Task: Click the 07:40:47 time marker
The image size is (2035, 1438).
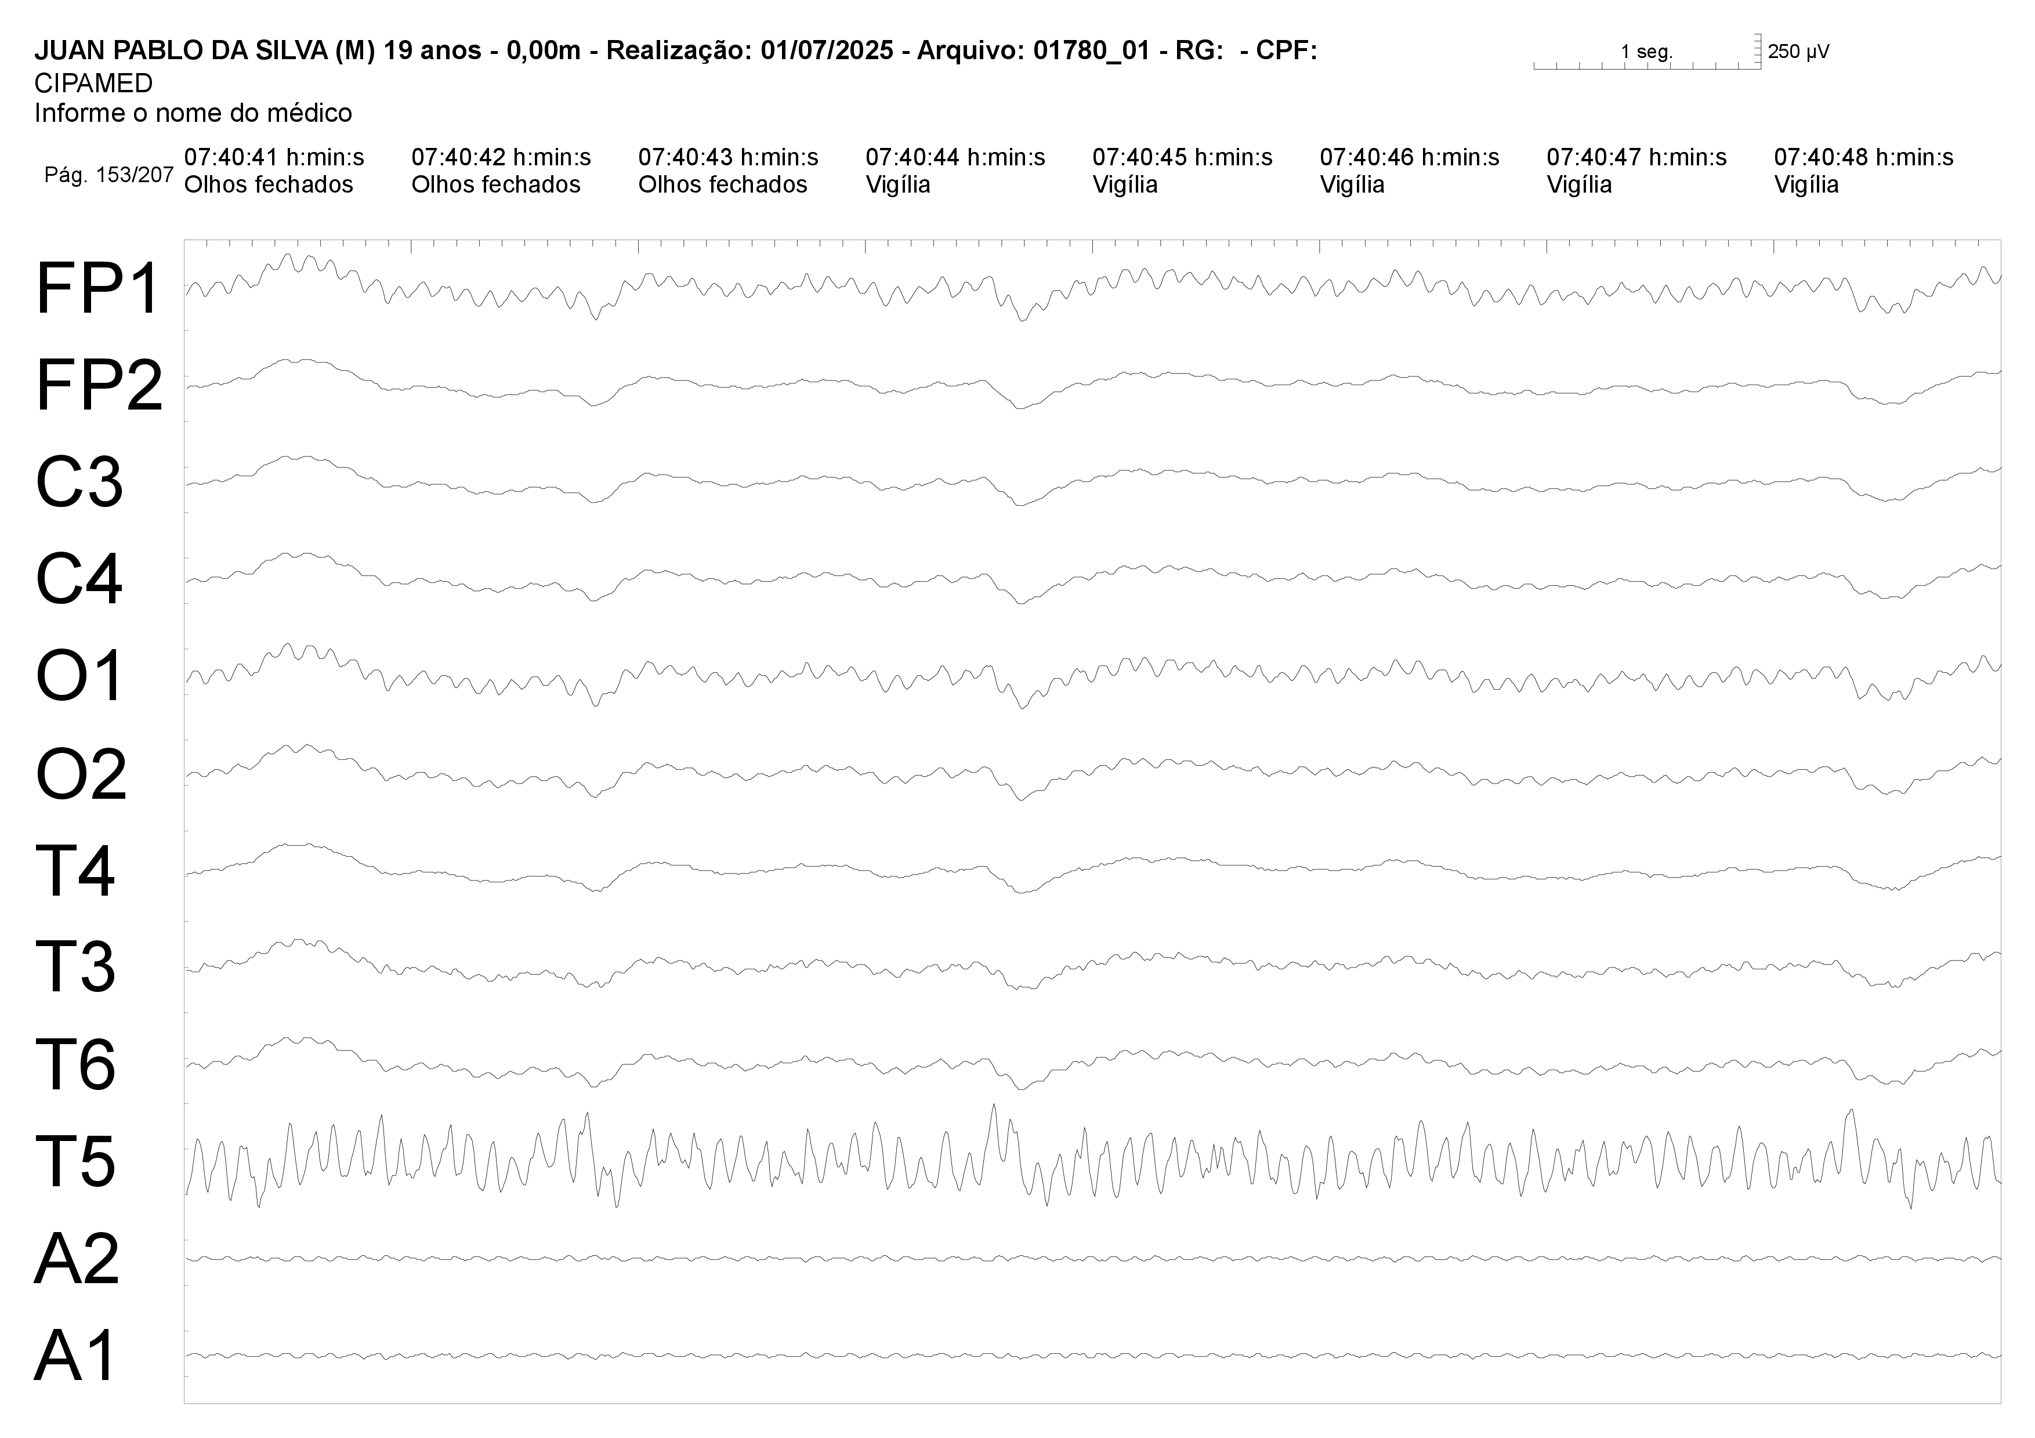Action: 1637,158
